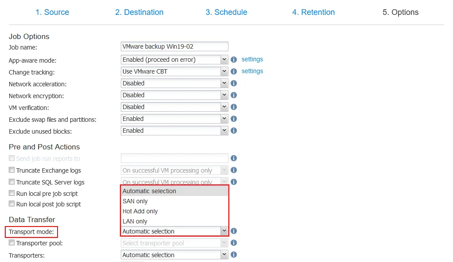
Task: Enable Truncate Exchange logs checkbox
Action: [12, 170]
